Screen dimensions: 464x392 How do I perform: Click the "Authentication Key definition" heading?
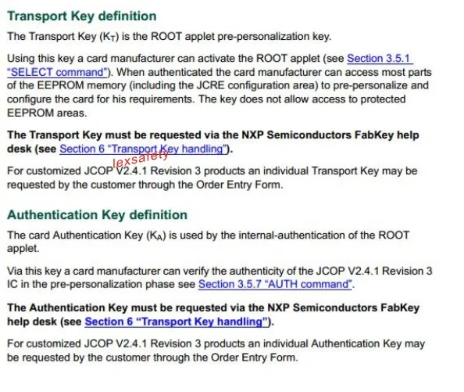[97, 215]
